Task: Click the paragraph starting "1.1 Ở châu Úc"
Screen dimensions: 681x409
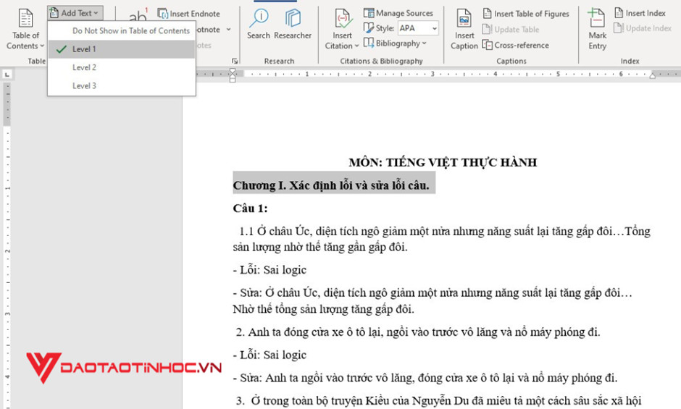Action: coord(442,239)
